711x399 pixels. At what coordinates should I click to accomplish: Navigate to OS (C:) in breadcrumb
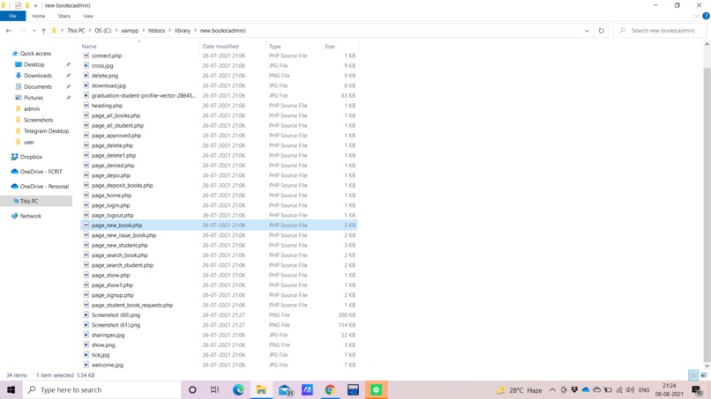point(103,30)
